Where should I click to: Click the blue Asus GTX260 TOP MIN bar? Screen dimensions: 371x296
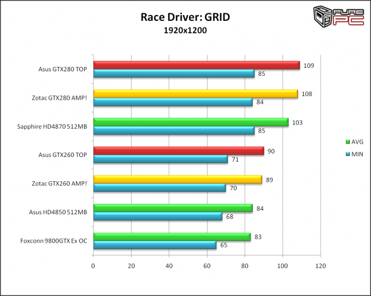click(161, 159)
